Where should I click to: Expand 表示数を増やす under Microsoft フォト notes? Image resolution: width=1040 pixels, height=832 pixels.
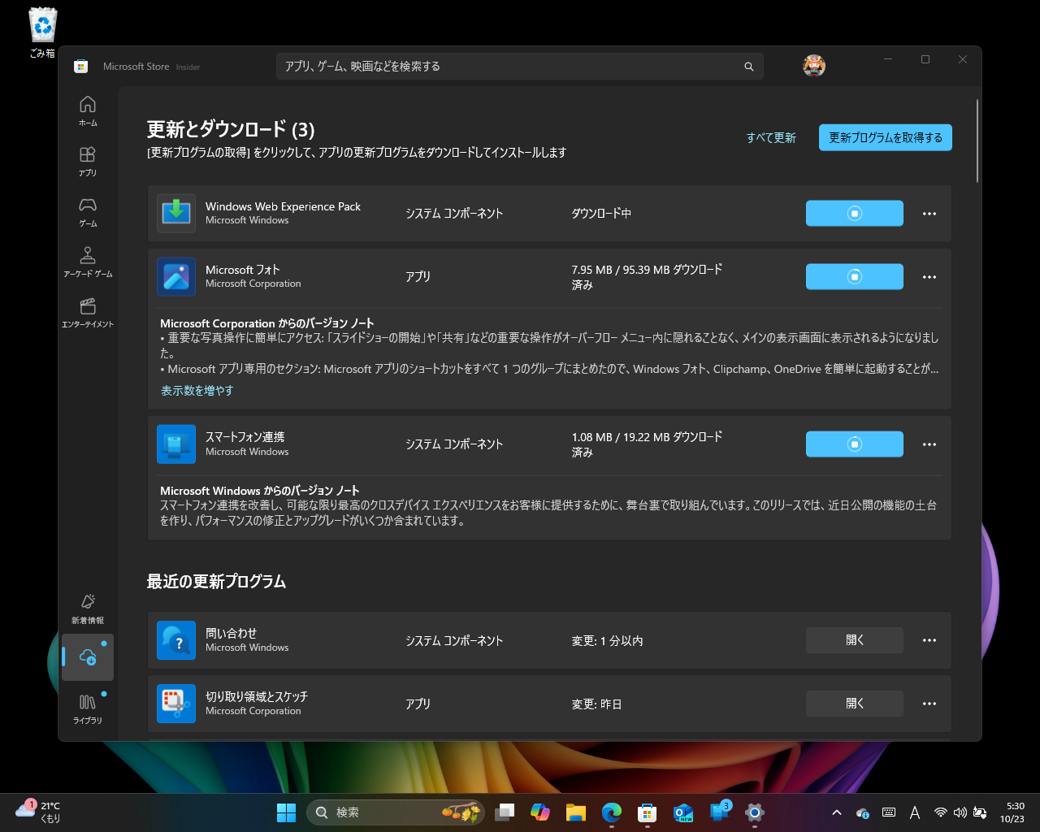pyautogui.click(x=197, y=390)
